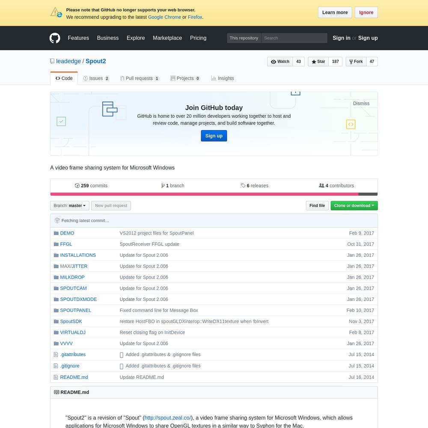Click the .gitattributes file icon
Viewport: 428px width, 428px height.
pyautogui.click(x=56, y=354)
